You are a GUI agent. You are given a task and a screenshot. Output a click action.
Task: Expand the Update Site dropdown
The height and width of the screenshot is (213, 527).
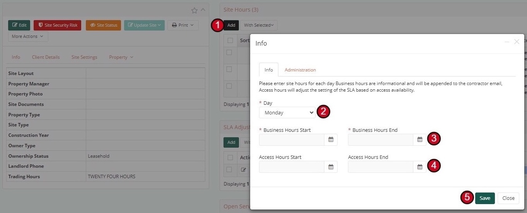144,25
